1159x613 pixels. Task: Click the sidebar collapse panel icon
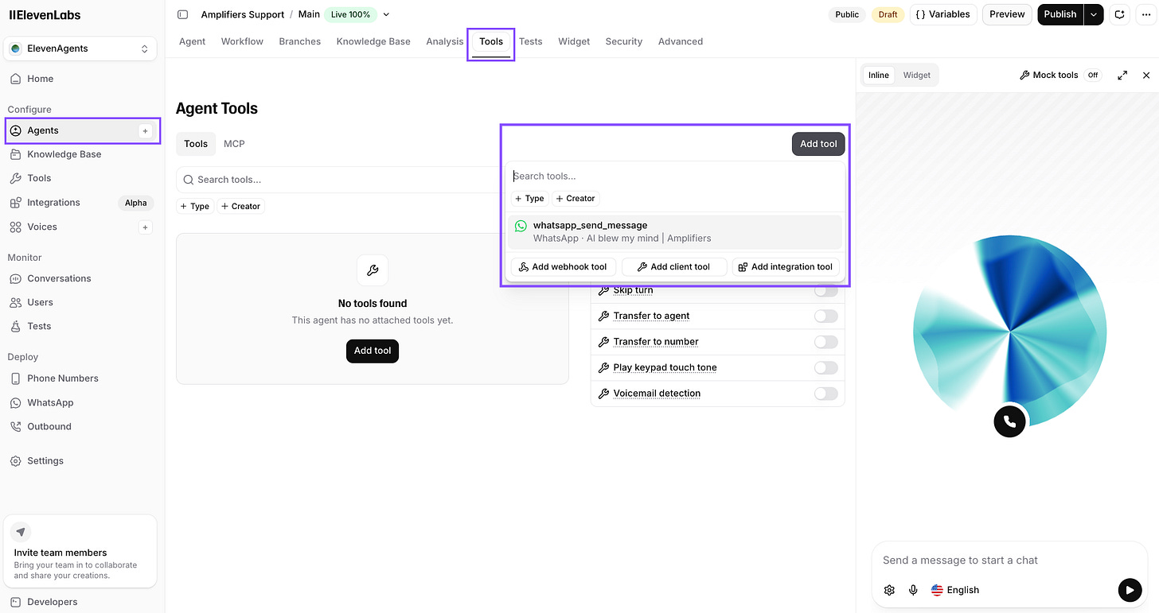pyautogui.click(x=183, y=14)
